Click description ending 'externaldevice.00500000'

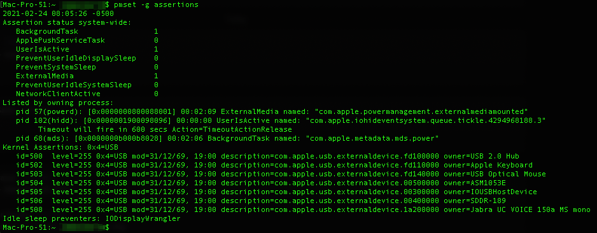pyautogui.click(x=330, y=183)
